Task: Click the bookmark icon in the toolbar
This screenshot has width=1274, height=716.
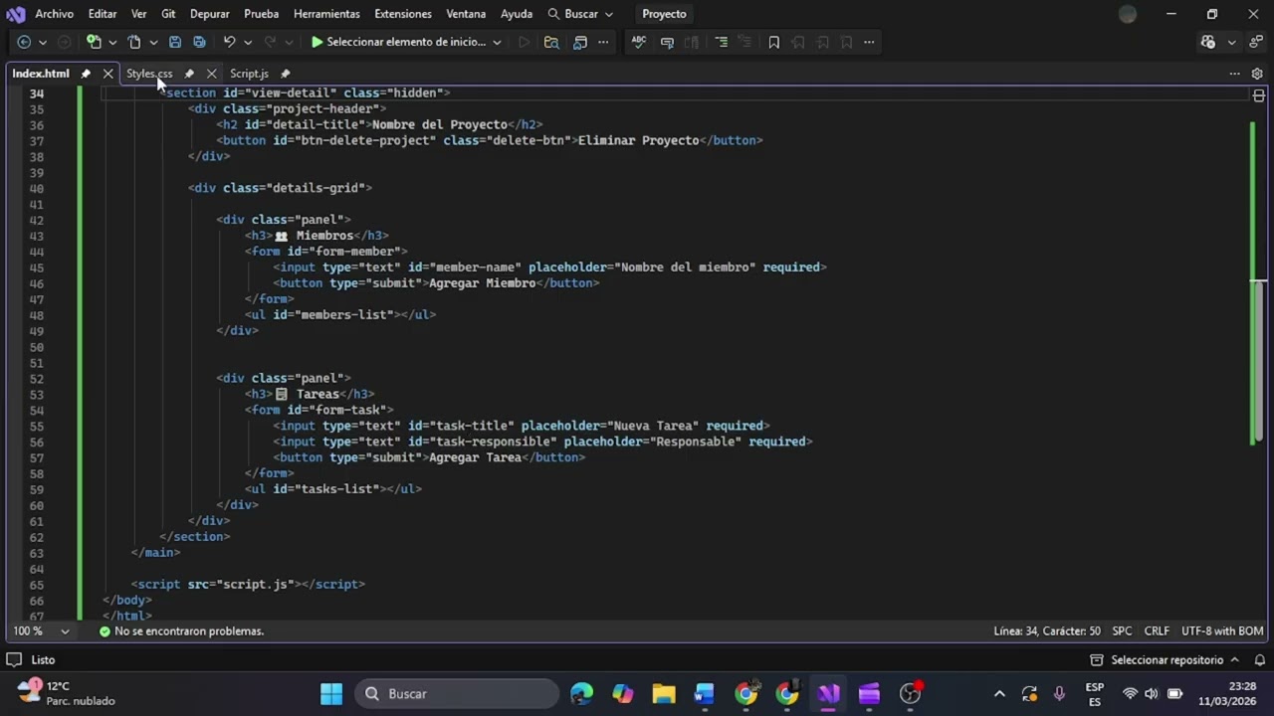Action: (773, 42)
